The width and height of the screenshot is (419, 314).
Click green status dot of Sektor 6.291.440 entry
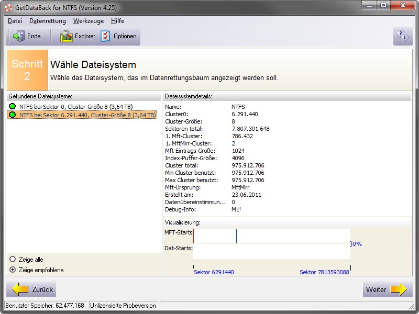(x=12, y=115)
